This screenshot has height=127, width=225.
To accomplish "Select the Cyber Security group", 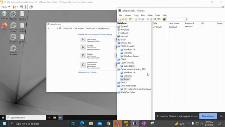I will [127, 63].
